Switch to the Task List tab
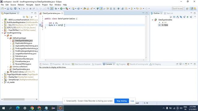The height and width of the screenshot is (111, 198). tap(168, 13)
